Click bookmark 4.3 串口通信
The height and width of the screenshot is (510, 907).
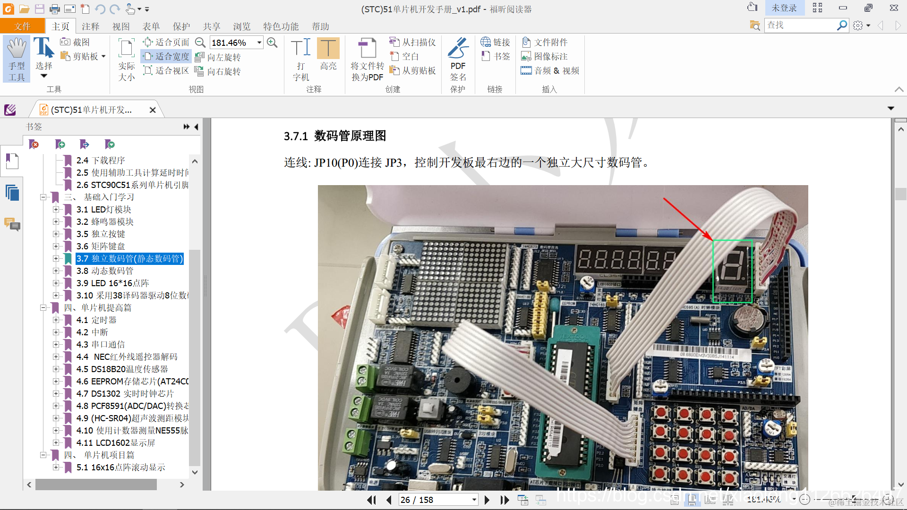101,345
